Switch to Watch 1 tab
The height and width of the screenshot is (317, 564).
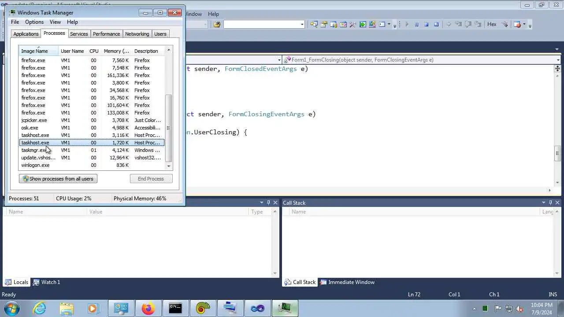pos(47,282)
